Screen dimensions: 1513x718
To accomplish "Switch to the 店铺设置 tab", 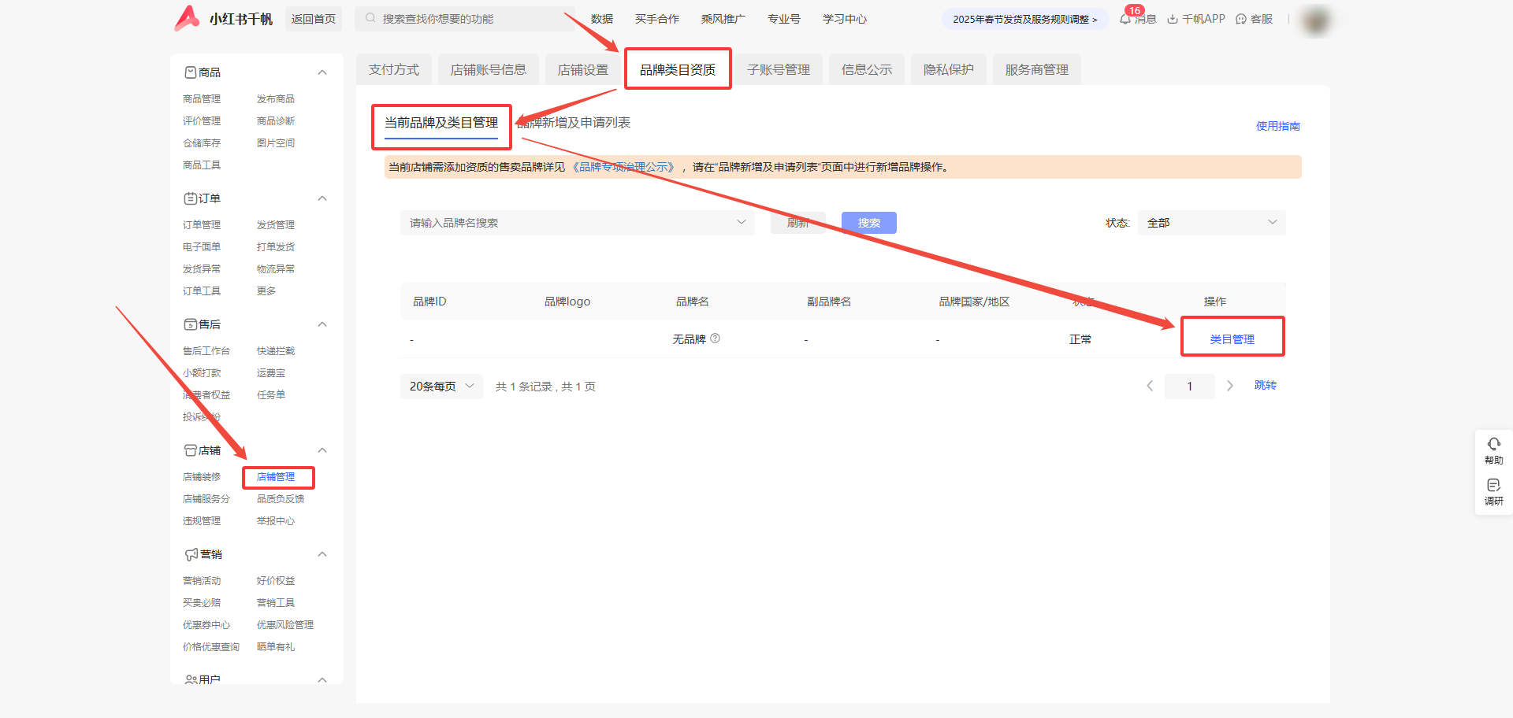I will [583, 69].
